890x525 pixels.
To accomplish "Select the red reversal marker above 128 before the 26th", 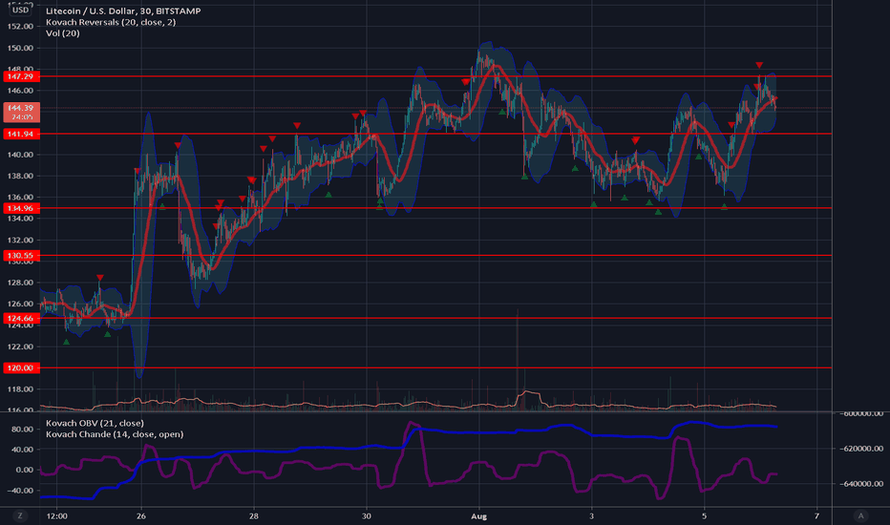I will click(100, 278).
